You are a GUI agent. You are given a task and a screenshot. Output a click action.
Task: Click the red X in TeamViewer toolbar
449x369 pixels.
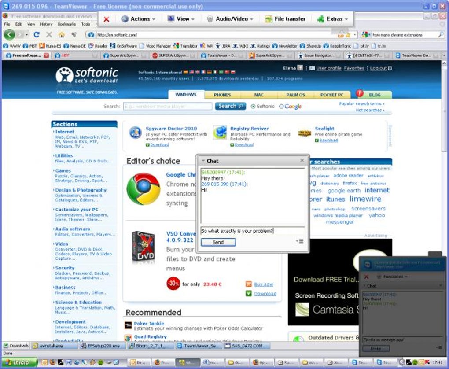coord(106,19)
